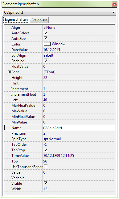The image size is (119, 199).
Task: Click the FloatValue value field
Action: pos(79,67)
